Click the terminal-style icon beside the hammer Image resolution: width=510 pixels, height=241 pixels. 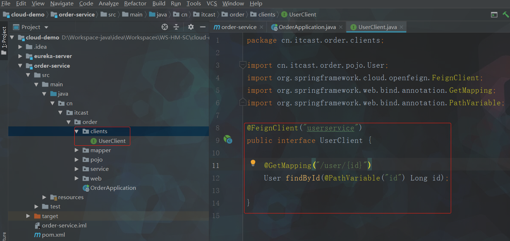point(494,15)
